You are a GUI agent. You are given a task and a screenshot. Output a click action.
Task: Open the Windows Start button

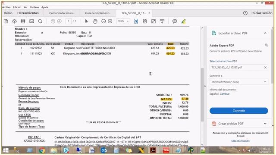6,150
